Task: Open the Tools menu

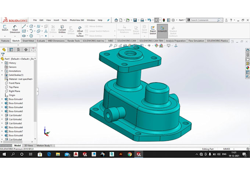Action: [64, 20]
